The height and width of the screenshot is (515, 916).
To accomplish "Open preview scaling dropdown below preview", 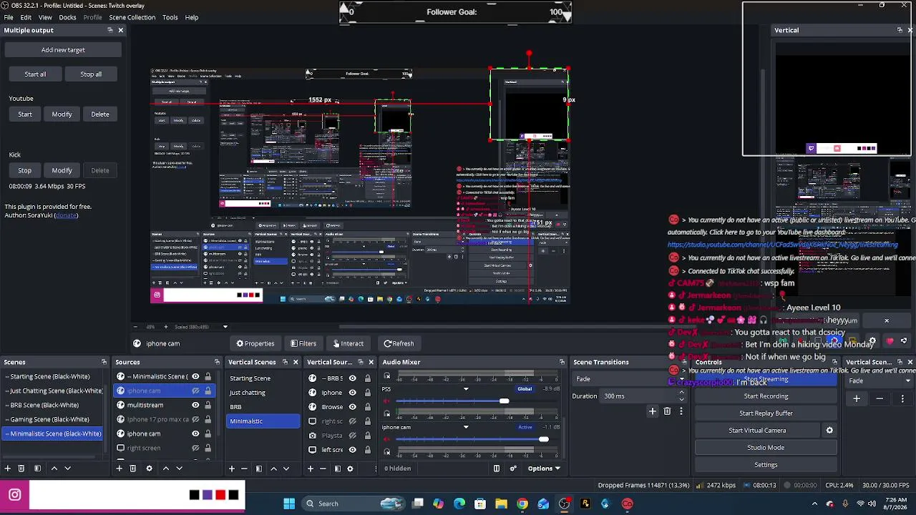I will point(225,327).
